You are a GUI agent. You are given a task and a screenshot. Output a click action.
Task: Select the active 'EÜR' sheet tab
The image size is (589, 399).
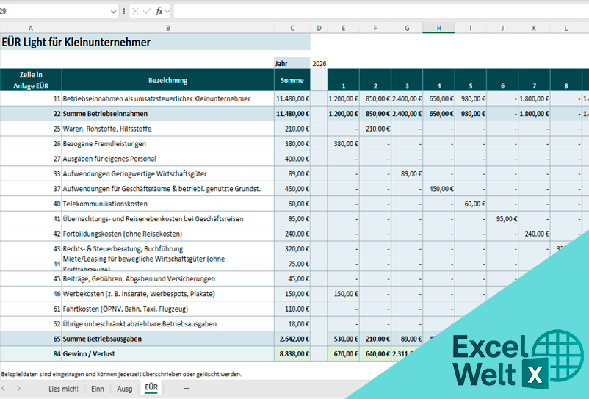151,387
